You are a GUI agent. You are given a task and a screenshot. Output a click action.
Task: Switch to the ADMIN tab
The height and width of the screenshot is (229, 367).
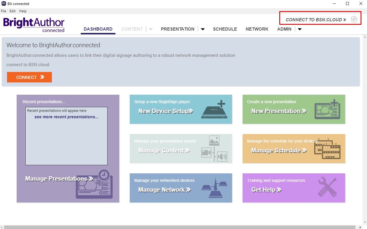point(284,29)
